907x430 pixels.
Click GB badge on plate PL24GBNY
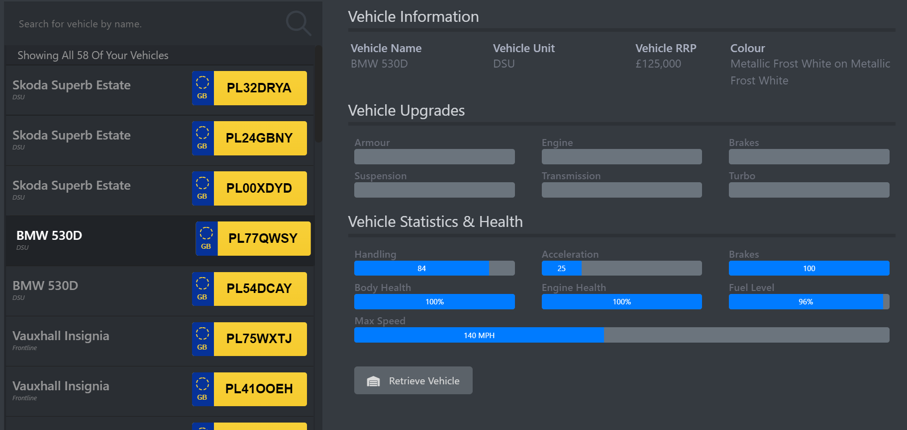pos(202,138)
